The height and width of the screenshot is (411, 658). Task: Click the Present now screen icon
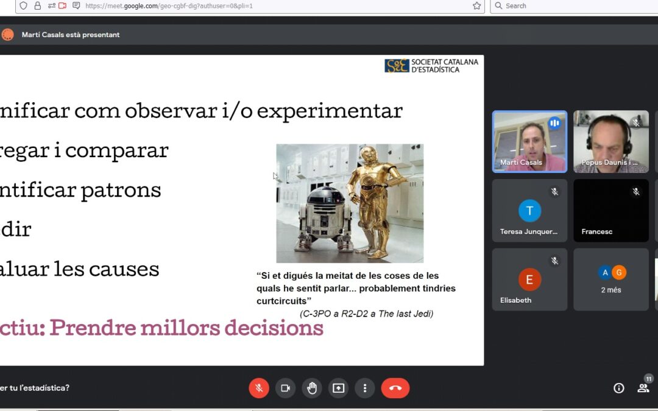(x=338, y=388)
